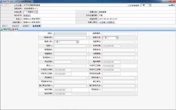Click the 实际开工日期 date field
Screen dimensions: 176x110
click(x=111, y=70)
